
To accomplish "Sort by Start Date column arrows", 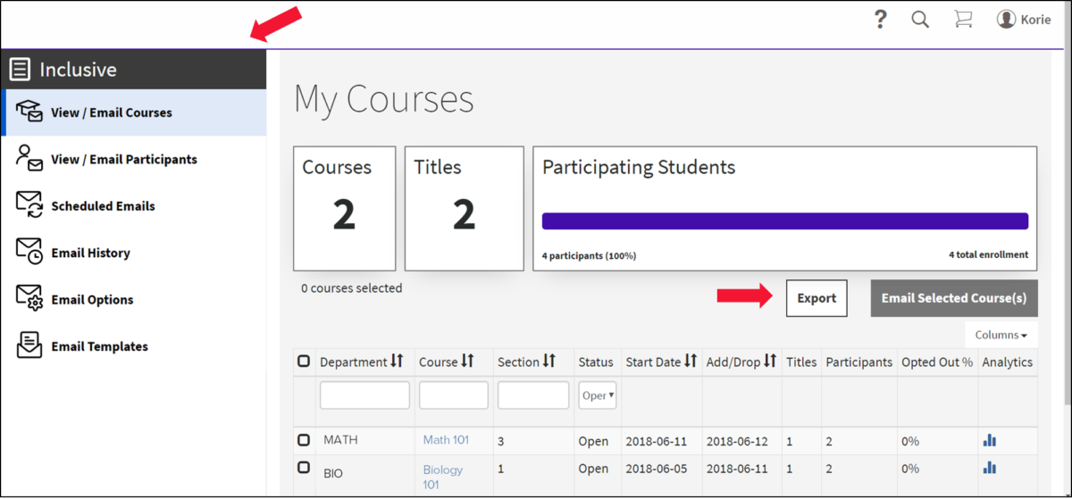I will coord(691,362).
